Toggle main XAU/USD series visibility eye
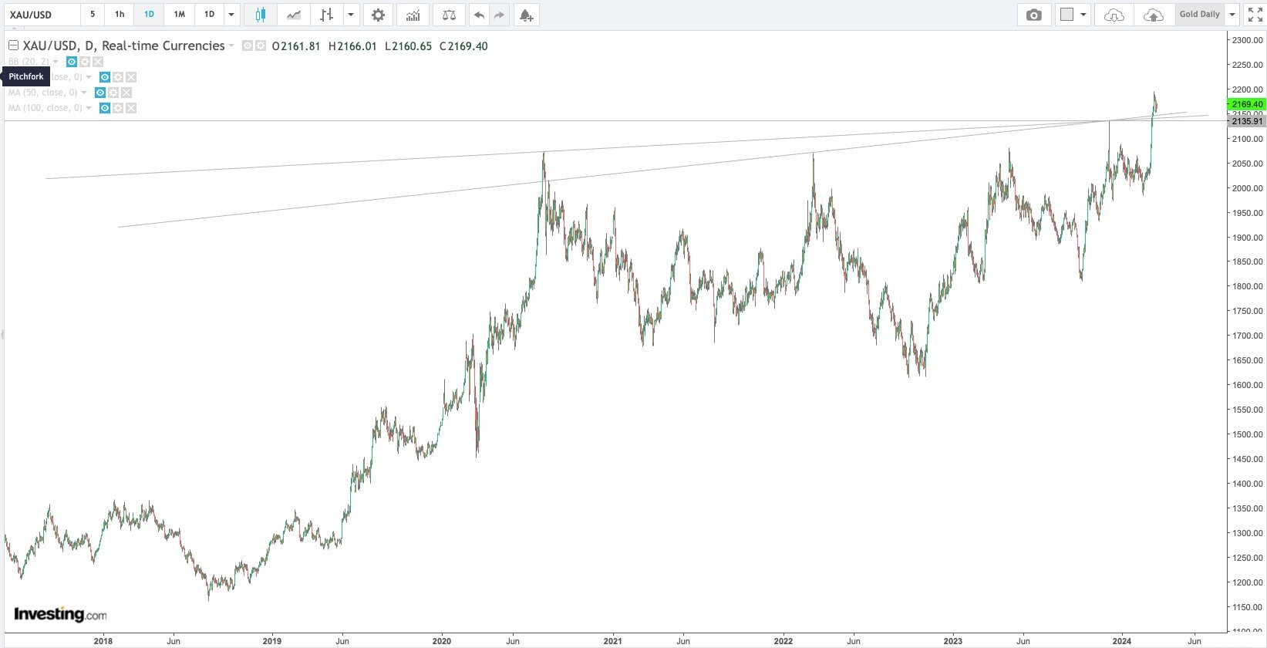The image size is (1267, 648). pyautogui.click(x=248, y=46)
